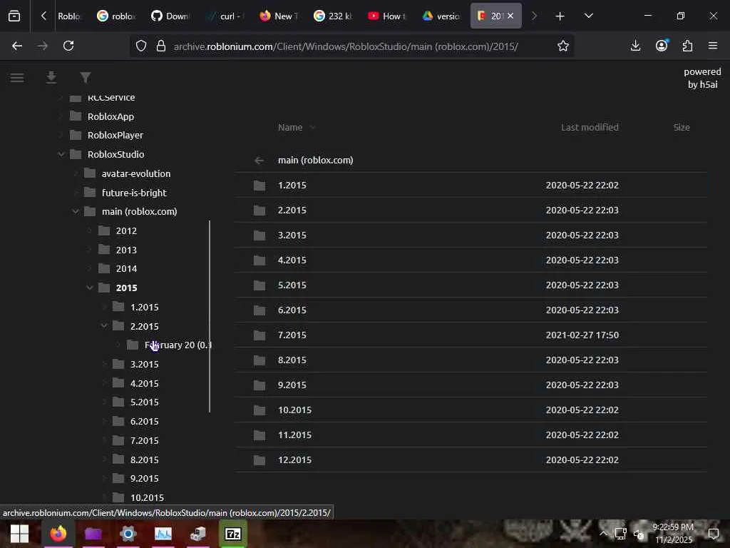The height and width of the screenshot is (548, 730).
Task: Expand the 2012 tree folder
Action: [89, 230]
